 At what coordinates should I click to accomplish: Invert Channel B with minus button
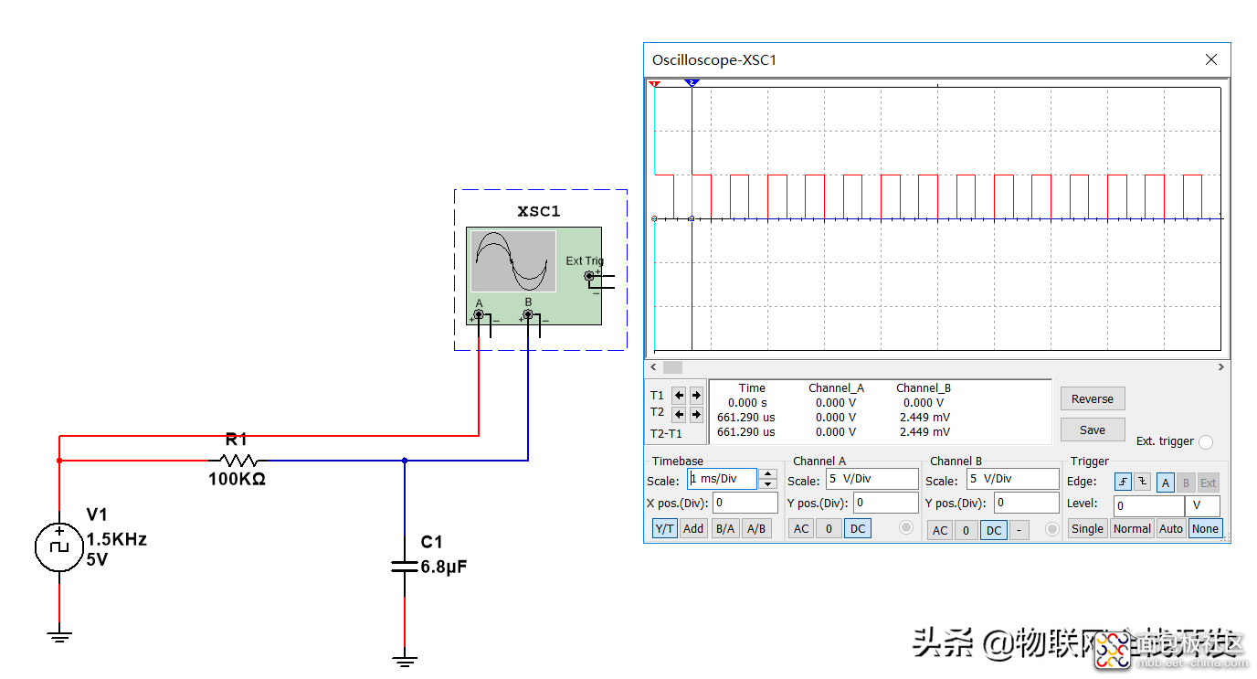1019,530
